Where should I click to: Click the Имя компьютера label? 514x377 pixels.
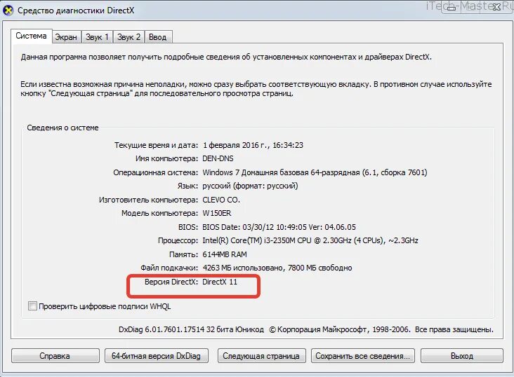[x=167, y=159]
